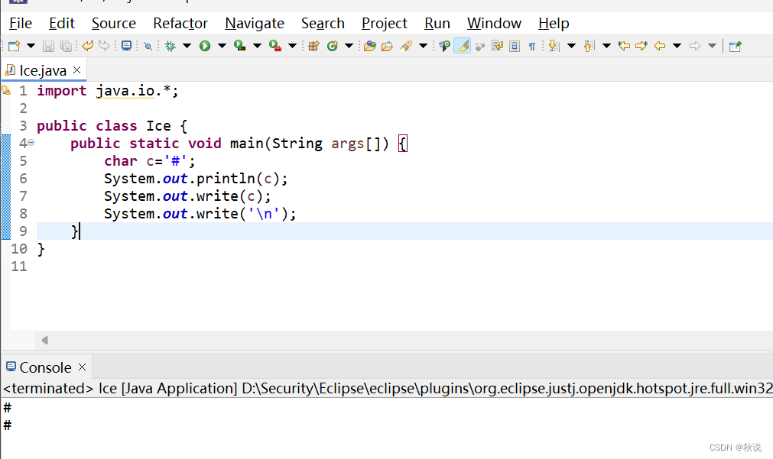Click the Next Edit Location icon
This screenshot has width=773, height=459.
point(641,46)
